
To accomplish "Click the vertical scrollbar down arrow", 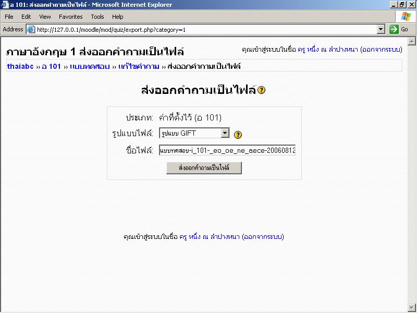I will [412, 307].
